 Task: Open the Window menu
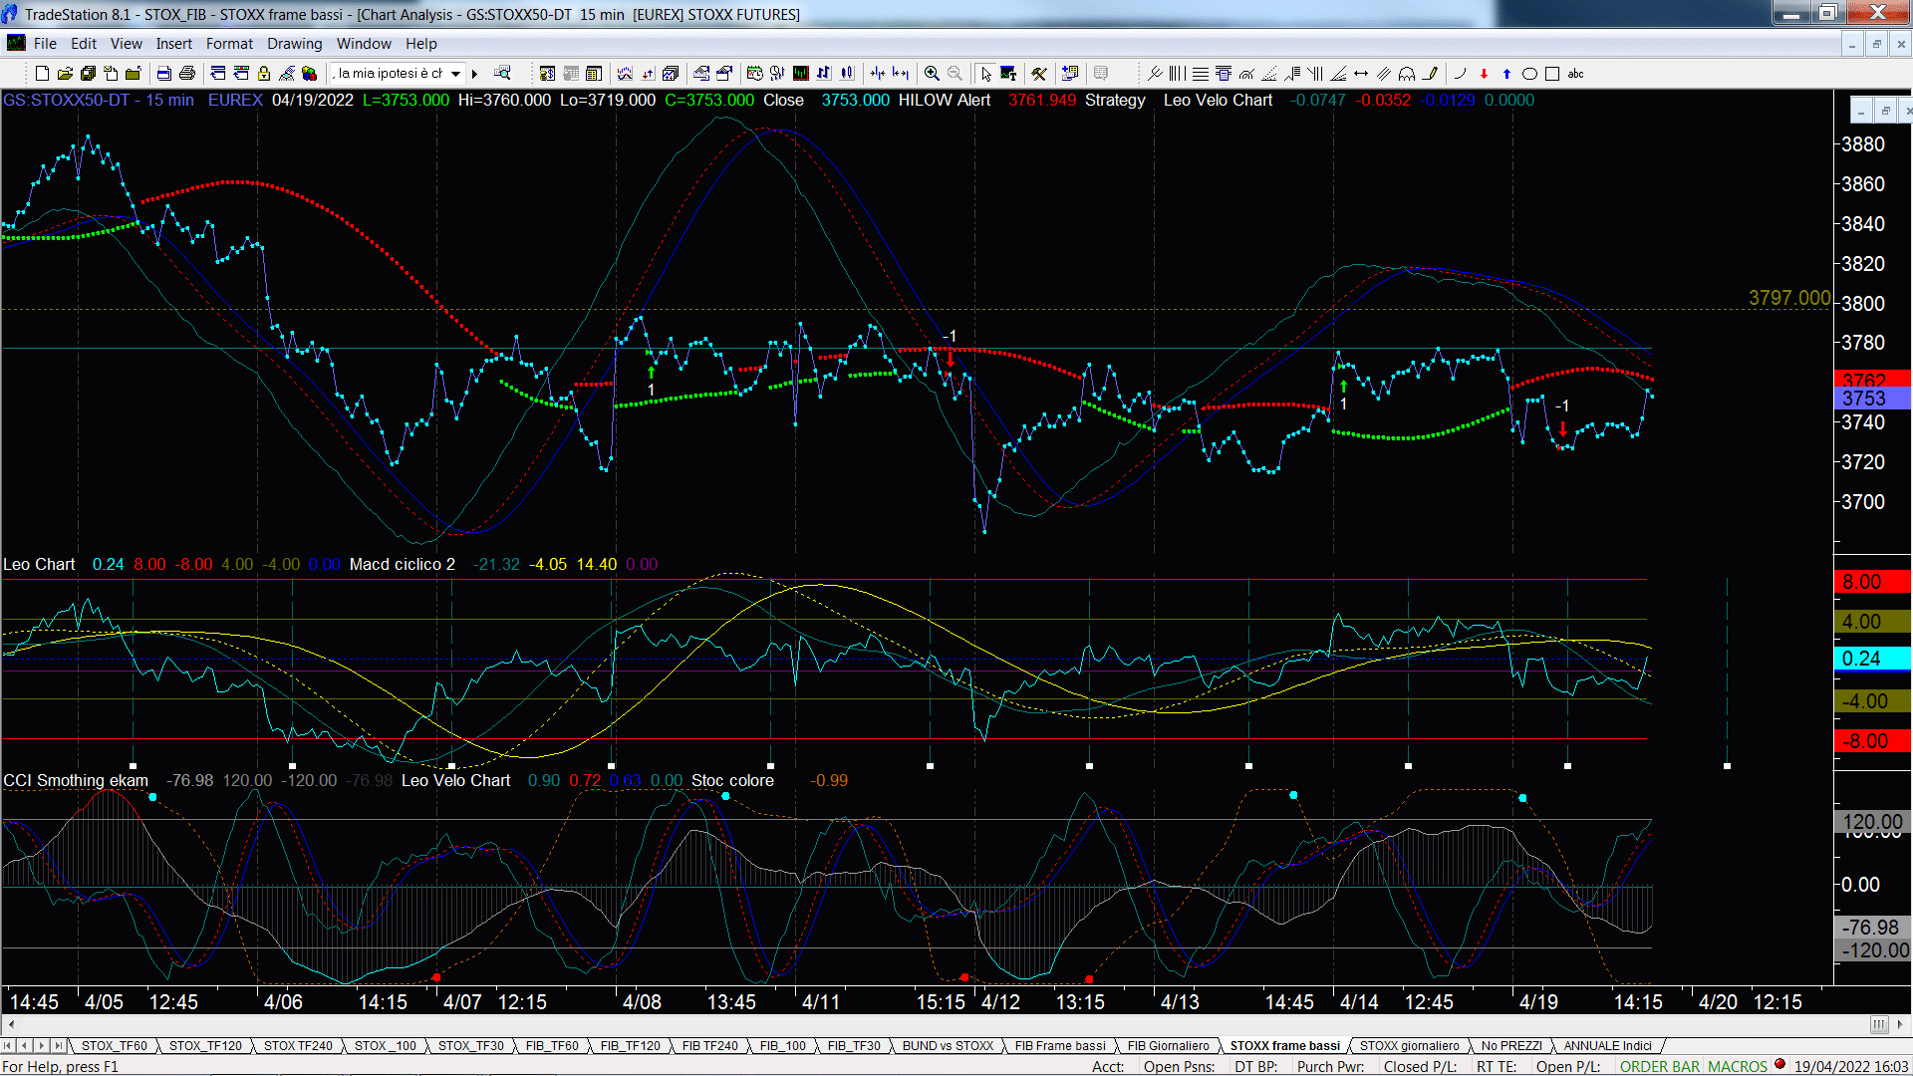[x=364, y=44]
